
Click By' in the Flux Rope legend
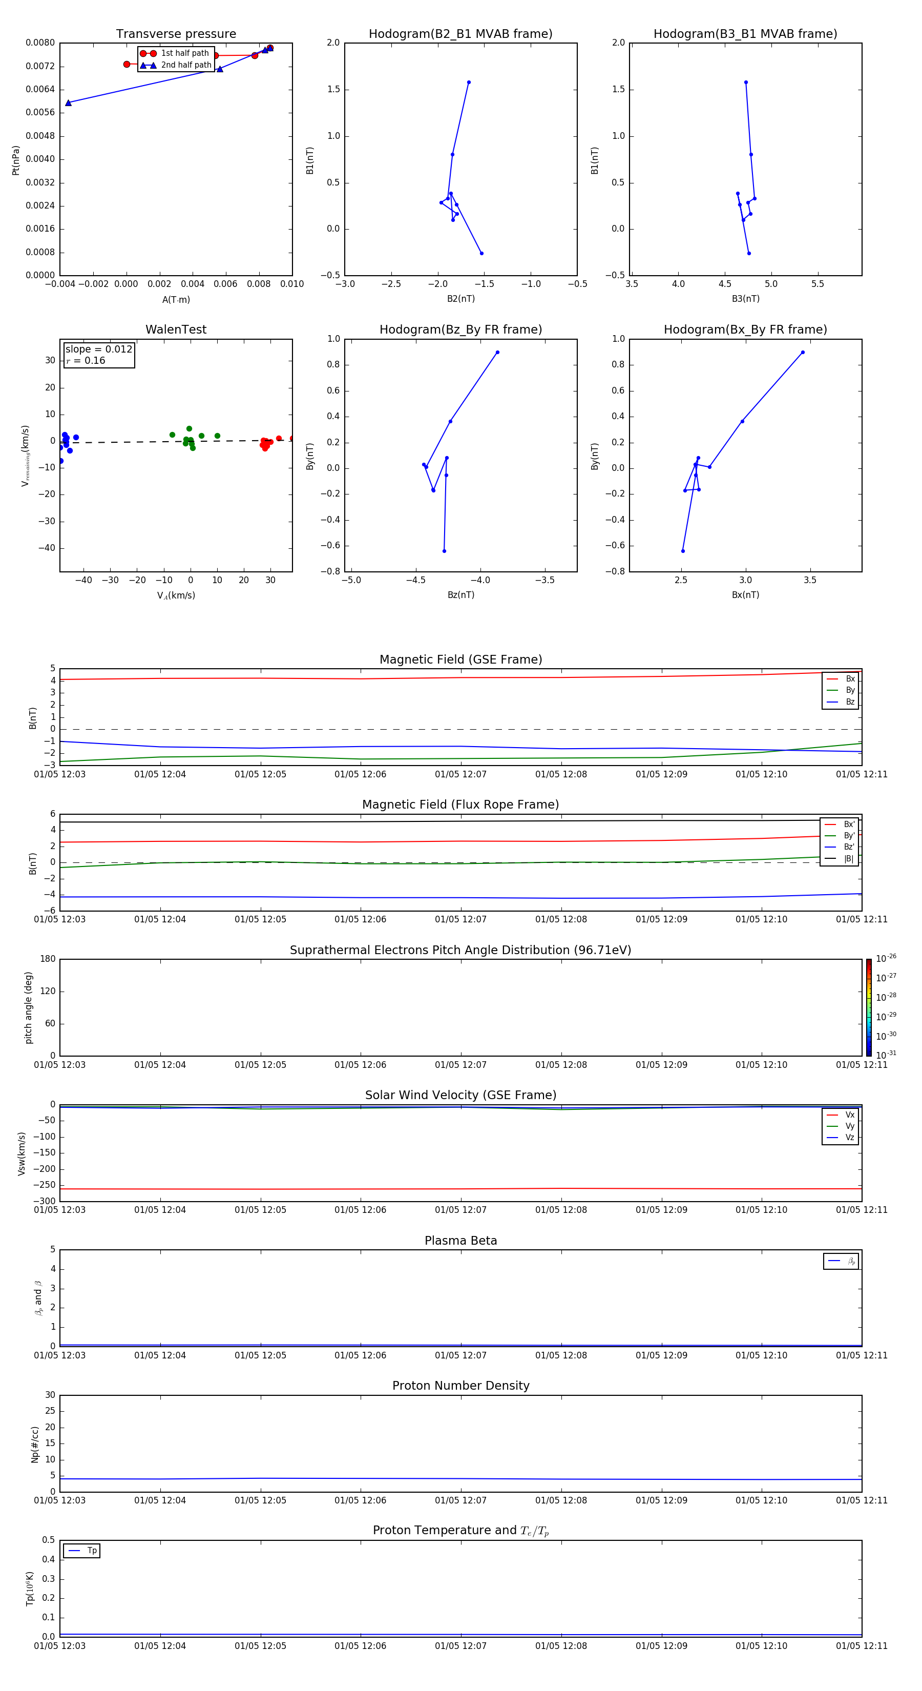840,836
